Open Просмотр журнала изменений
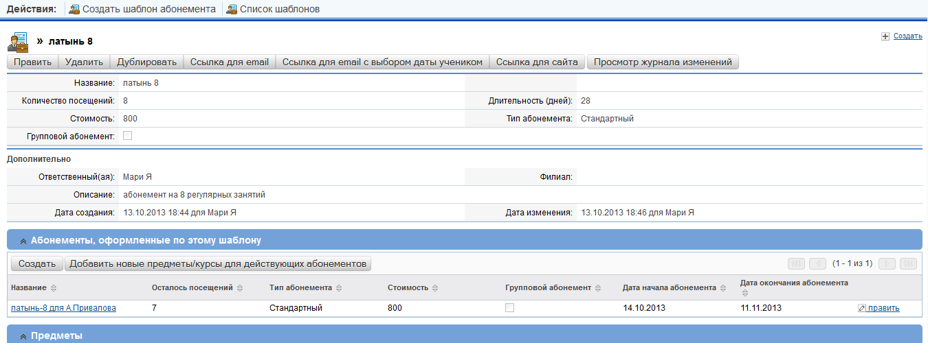 coord(663,62)
